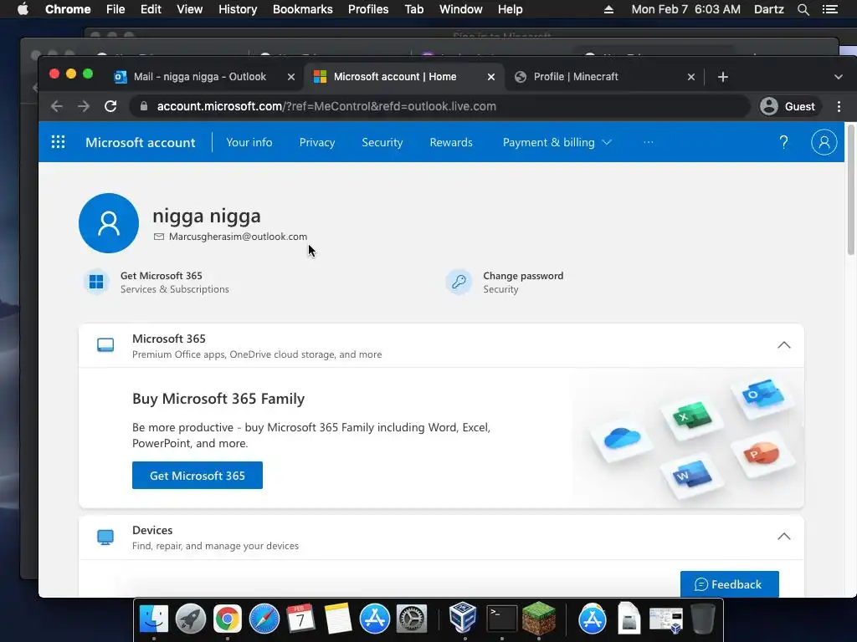Open the Privacy nav item
The image size is (857, 642).
(317, 142)
